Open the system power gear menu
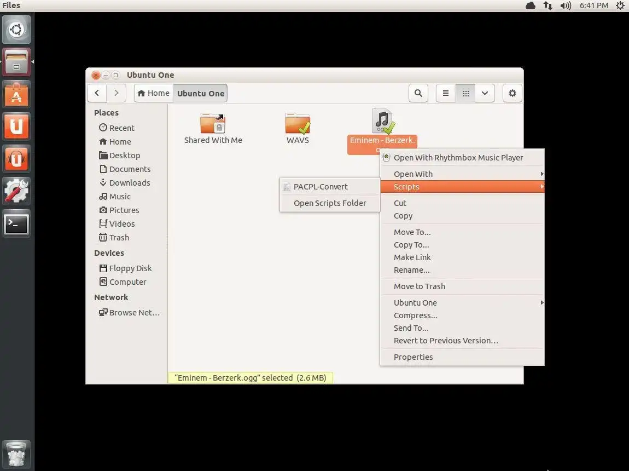The image size is (629, 471). click(620, 5)
